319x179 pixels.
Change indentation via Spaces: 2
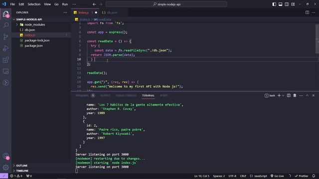coord(219,176)
